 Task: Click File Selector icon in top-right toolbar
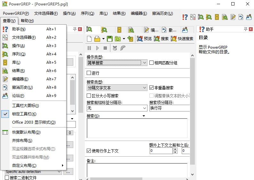coord(193,17)
